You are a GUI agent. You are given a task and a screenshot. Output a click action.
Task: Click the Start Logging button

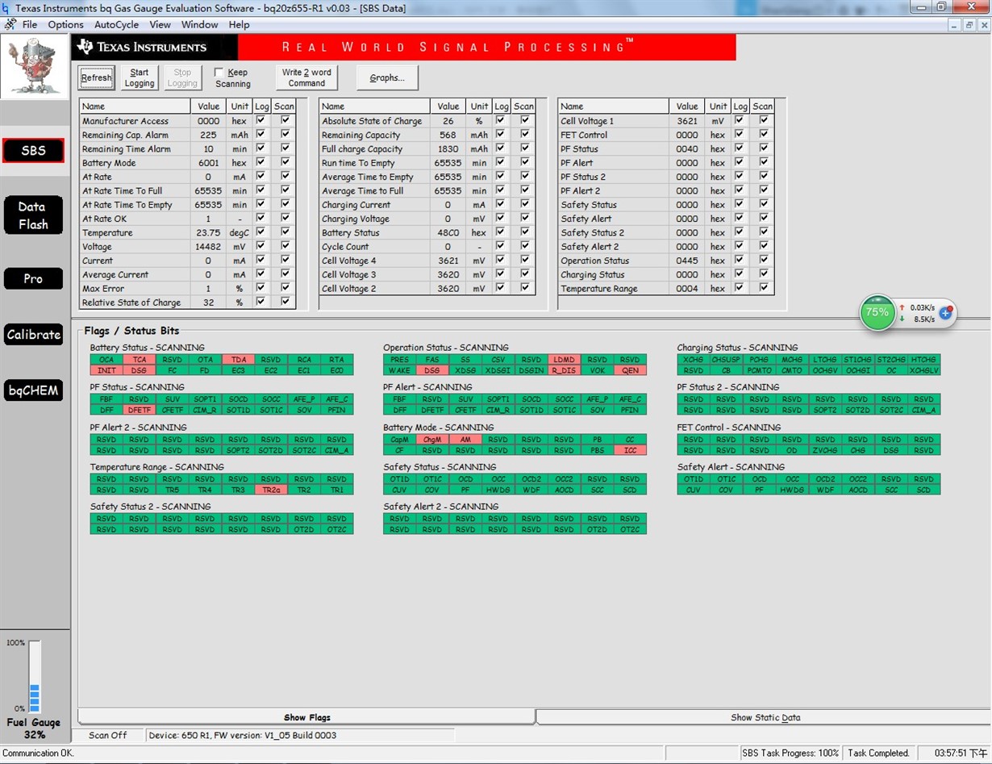tap(140, 77)
